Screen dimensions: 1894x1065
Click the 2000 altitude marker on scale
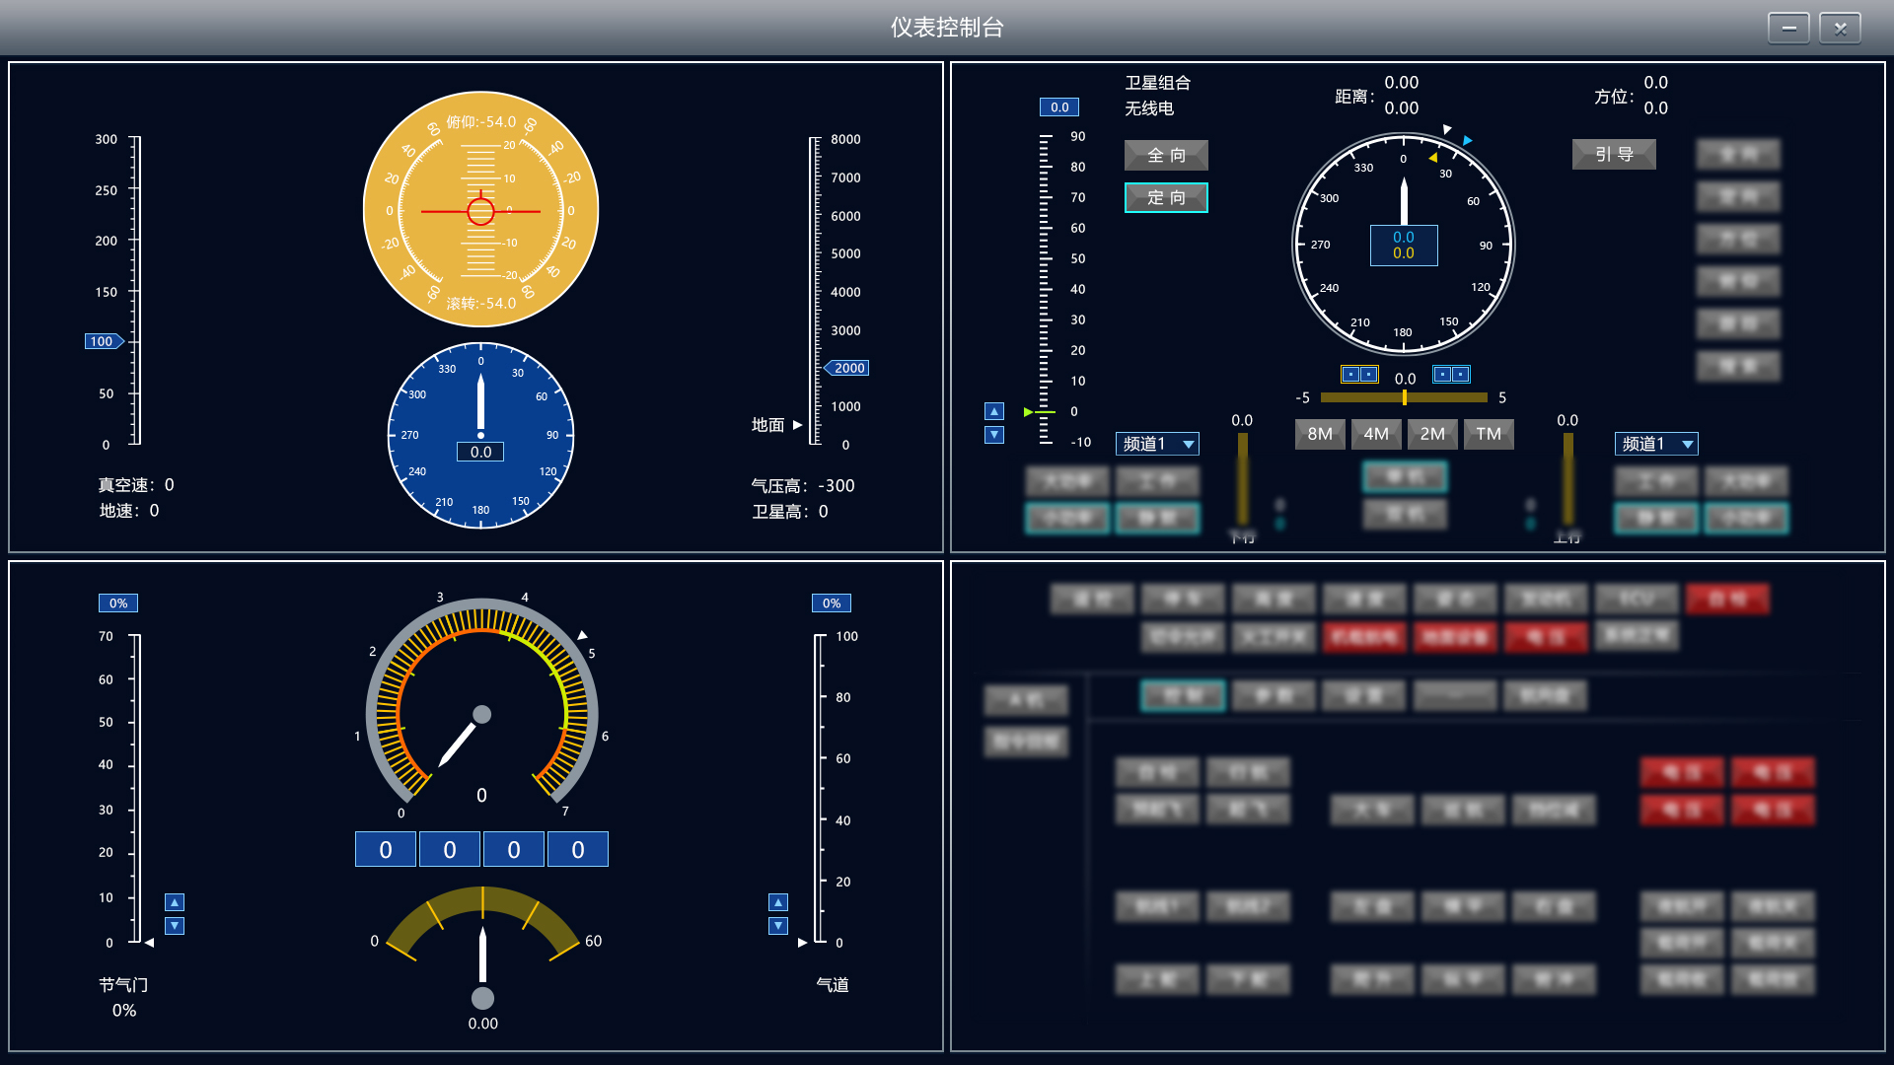click(848, 368)
